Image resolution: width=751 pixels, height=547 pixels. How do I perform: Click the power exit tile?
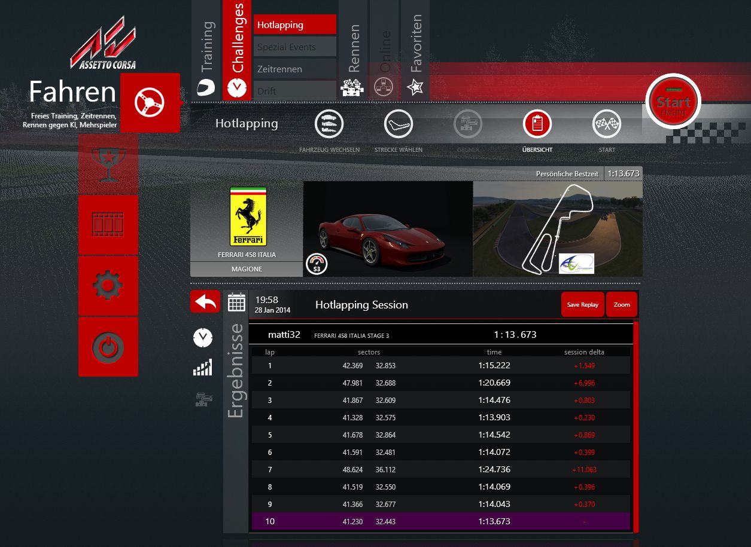[x=108, y=347]
